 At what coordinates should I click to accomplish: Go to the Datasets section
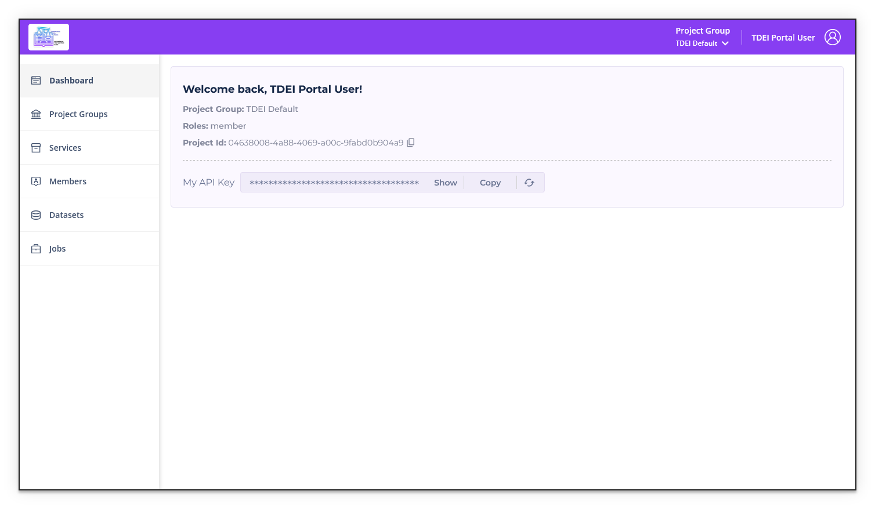pyautogui.click(x=66, y=214)
